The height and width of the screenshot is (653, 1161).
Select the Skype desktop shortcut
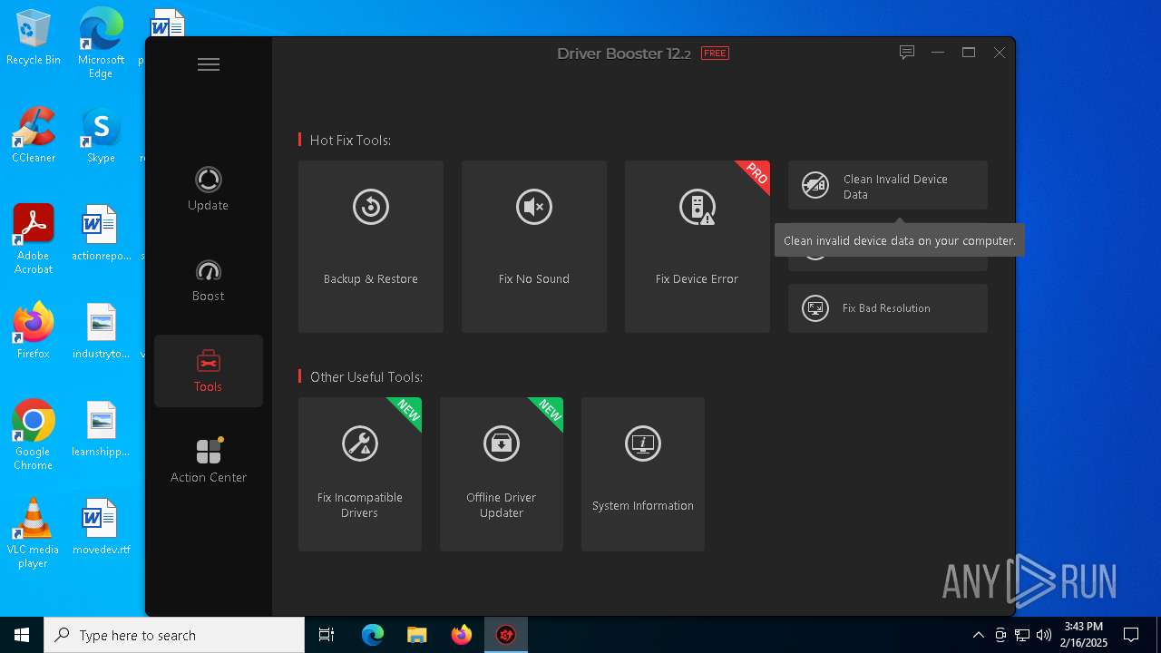click(x=101, y=135)
